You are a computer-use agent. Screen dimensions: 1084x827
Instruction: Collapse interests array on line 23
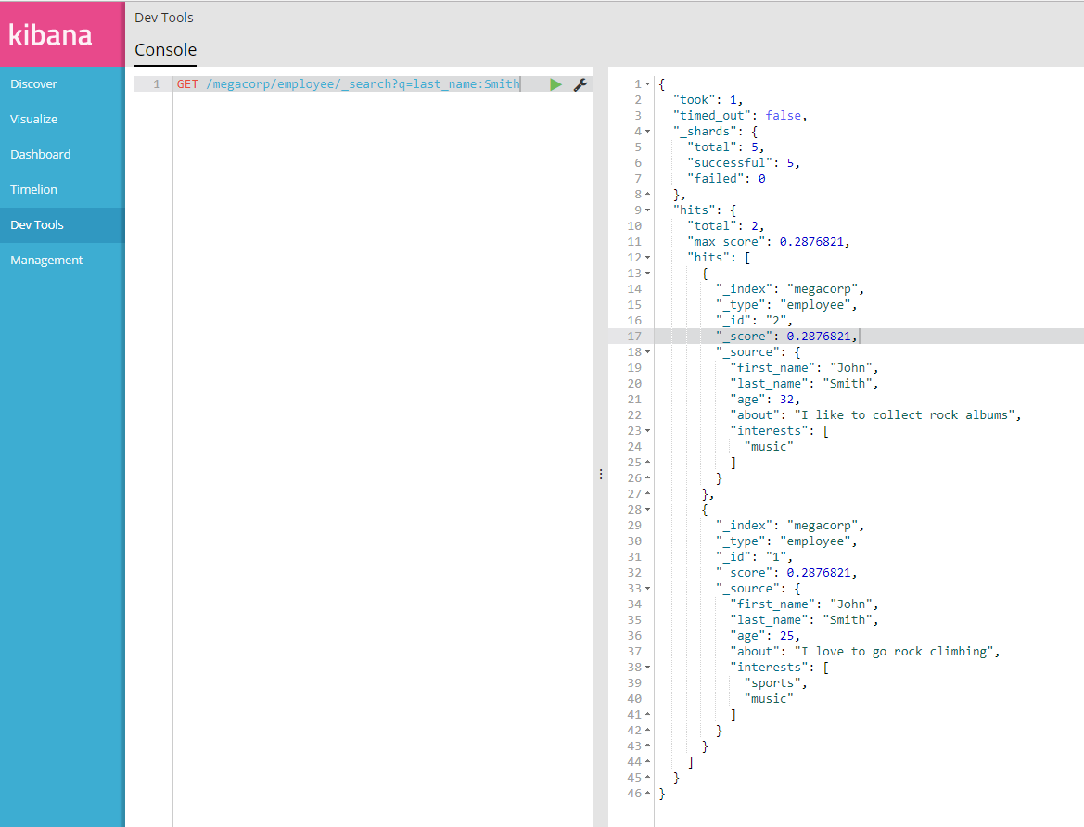648,431
